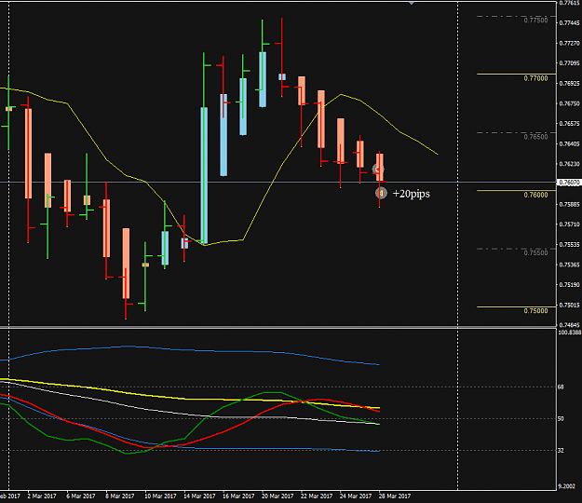Click 0.76750 on the price scale
The height and width of the screenshot is (503, 582).
[569, 103]
